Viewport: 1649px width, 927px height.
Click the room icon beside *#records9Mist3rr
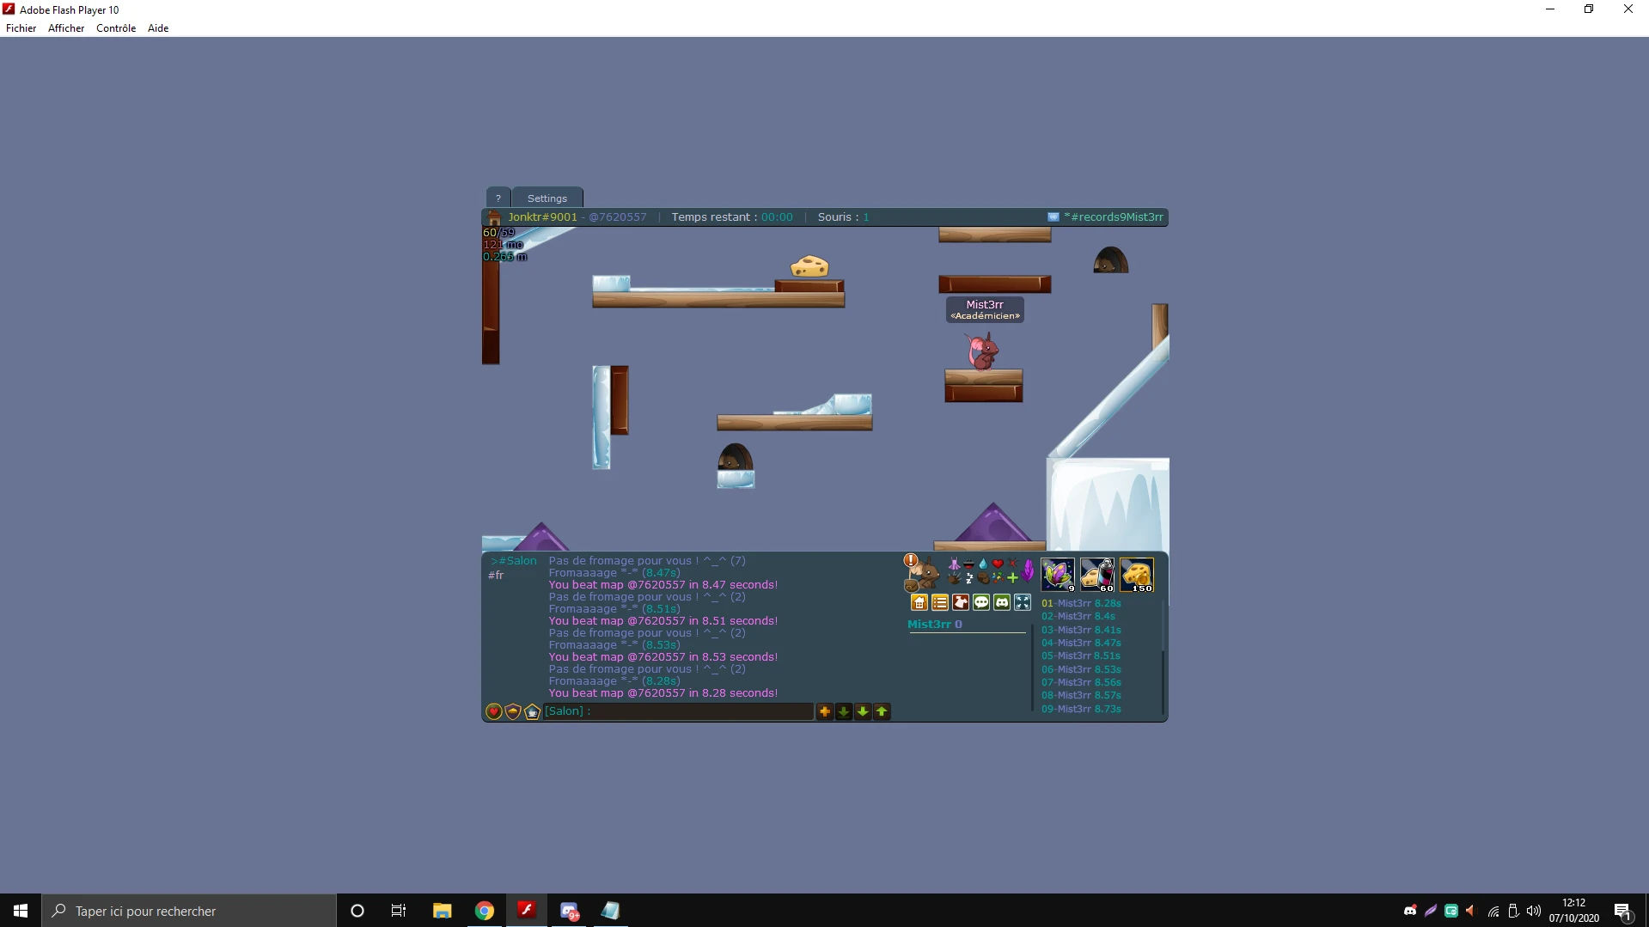[1053, 217]
